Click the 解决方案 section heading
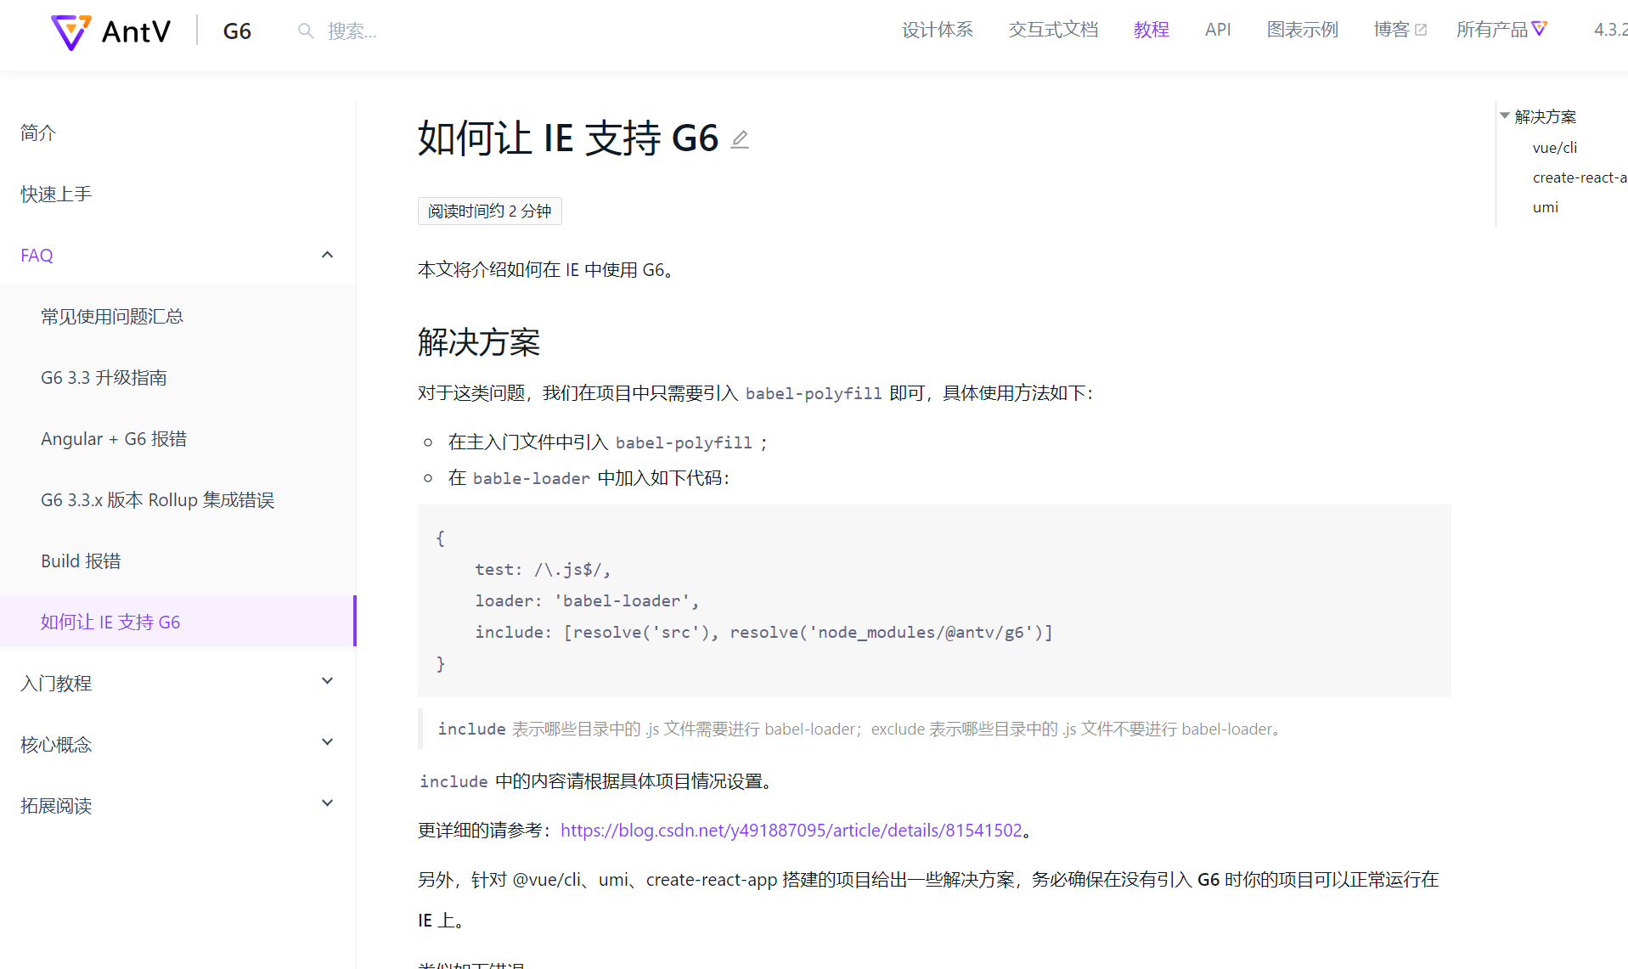The width and height of the screenshot is (1628, 969). [x=479, y=341]
